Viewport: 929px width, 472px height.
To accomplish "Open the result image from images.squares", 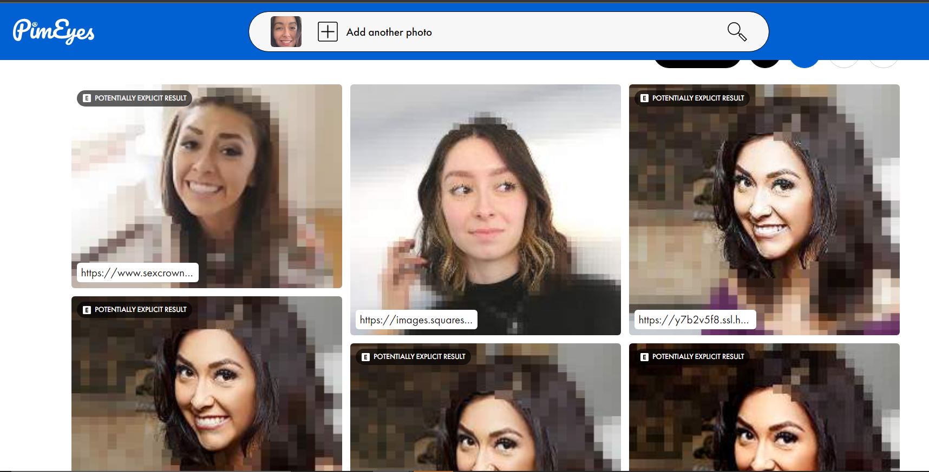I will [485, 205].
